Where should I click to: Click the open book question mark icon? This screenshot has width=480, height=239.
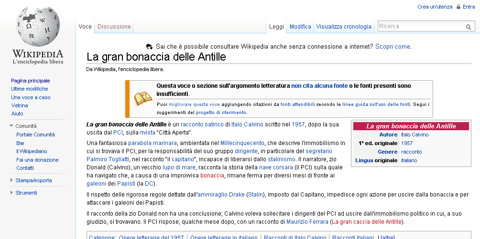pos(143,99)
